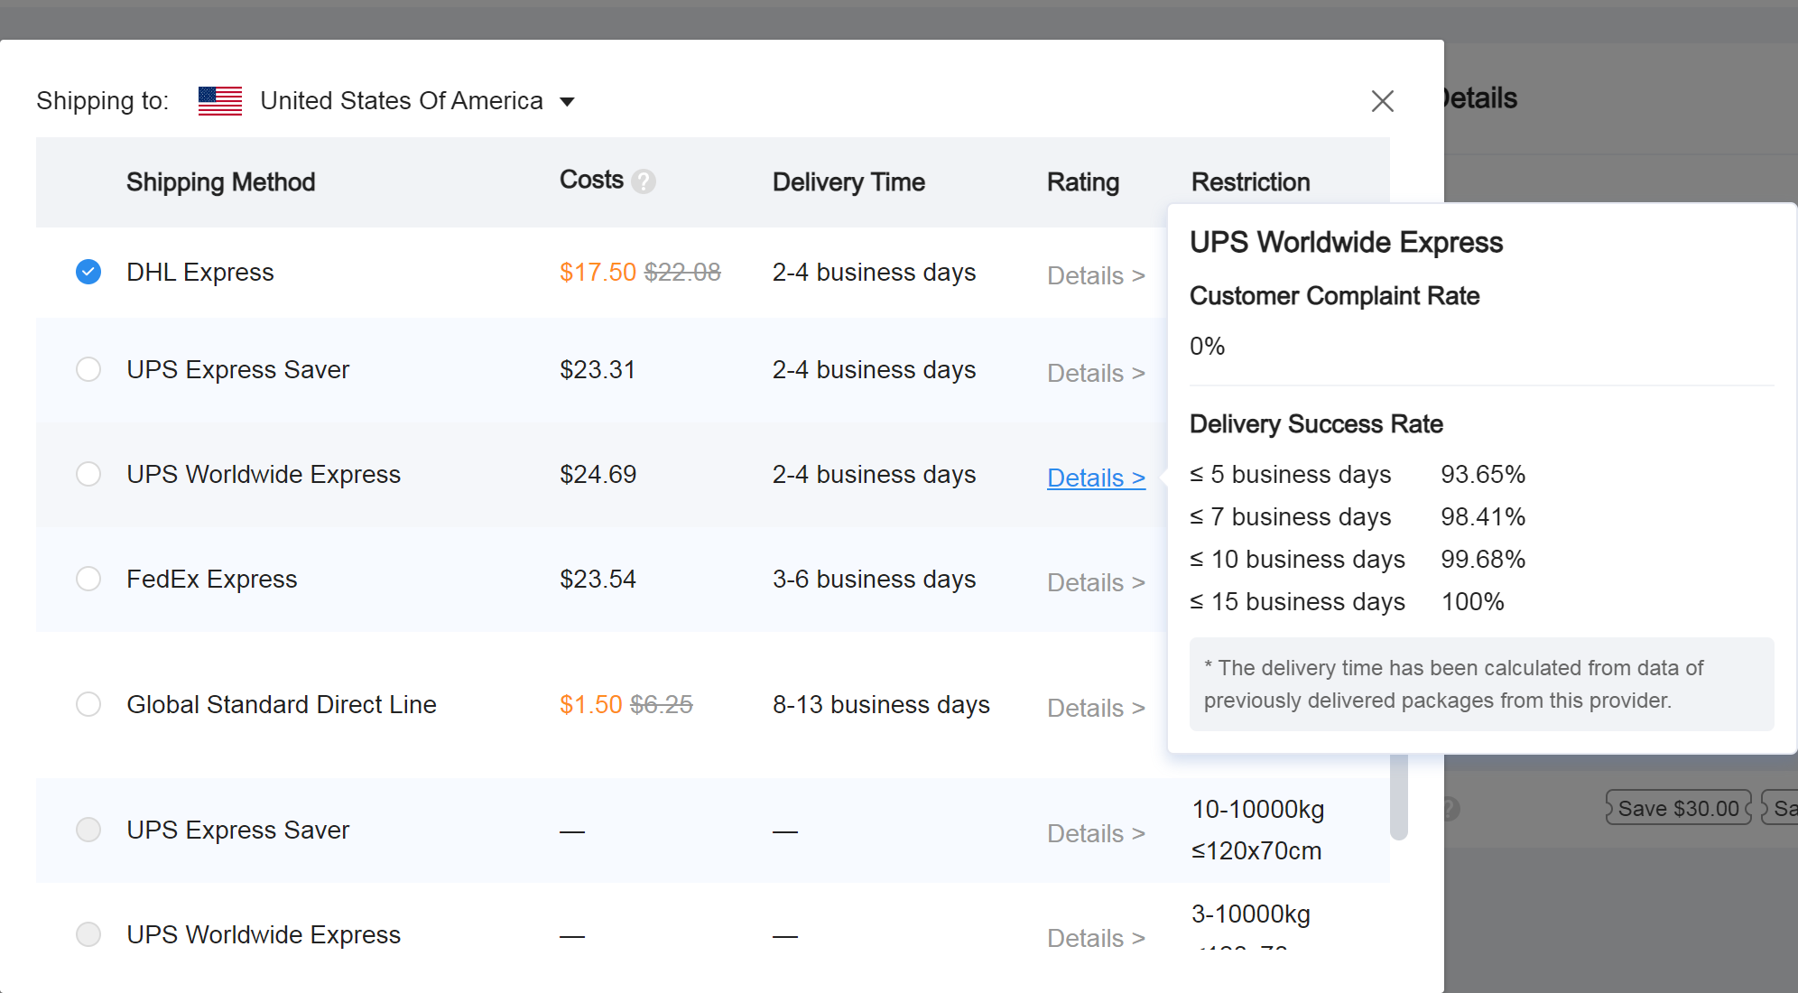Select Global Standard Direct Line radio
This screenshot has width=1798, height=993.
tap(88, 704)
